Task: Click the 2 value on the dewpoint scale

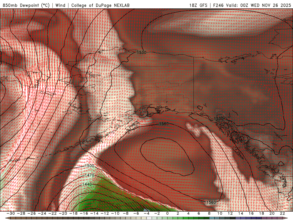Action: tap(178, 213)
